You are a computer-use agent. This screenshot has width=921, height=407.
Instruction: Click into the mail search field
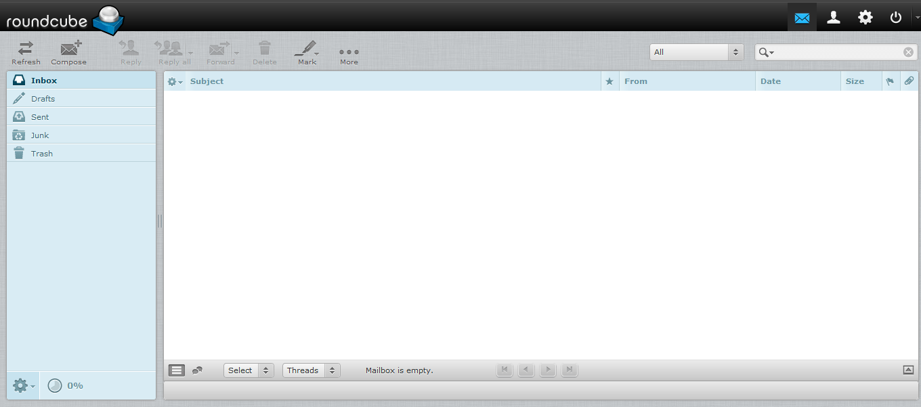(838, 52)
